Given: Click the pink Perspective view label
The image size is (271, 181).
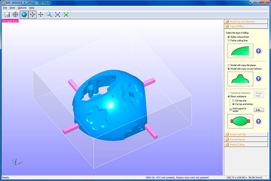Looking at the screenshot, I should point(10,21).
